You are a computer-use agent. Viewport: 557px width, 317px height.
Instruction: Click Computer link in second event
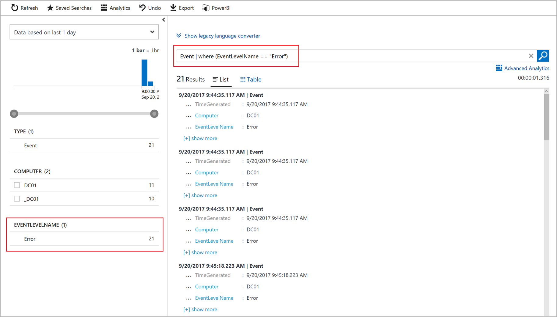207,172
